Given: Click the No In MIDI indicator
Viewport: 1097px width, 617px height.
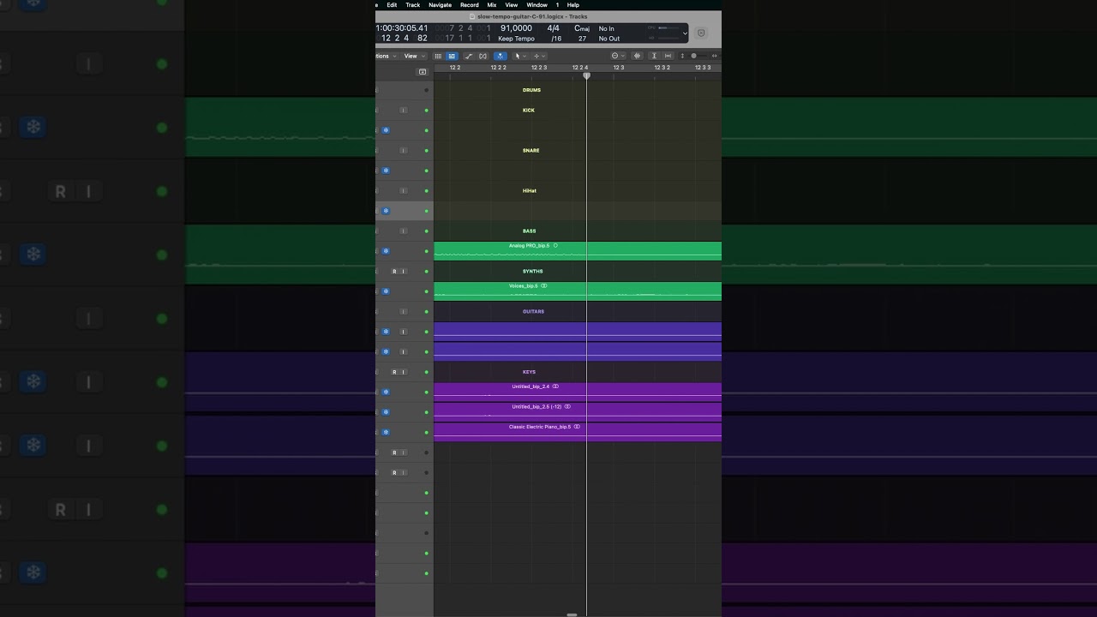Looking at the screenshot, I should tap(607, 28).
